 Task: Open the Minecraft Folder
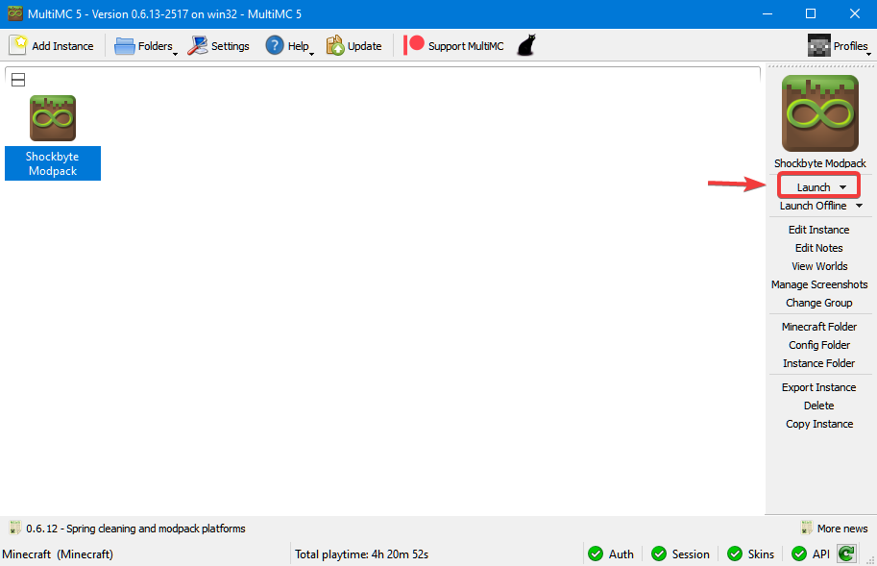click(818, 327)
